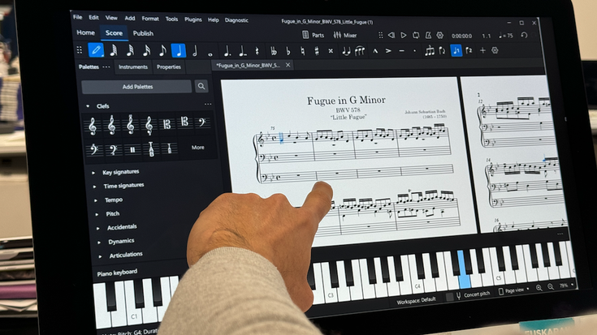
Task: Add the tenuto articulation
Action: tap(402, 50)
